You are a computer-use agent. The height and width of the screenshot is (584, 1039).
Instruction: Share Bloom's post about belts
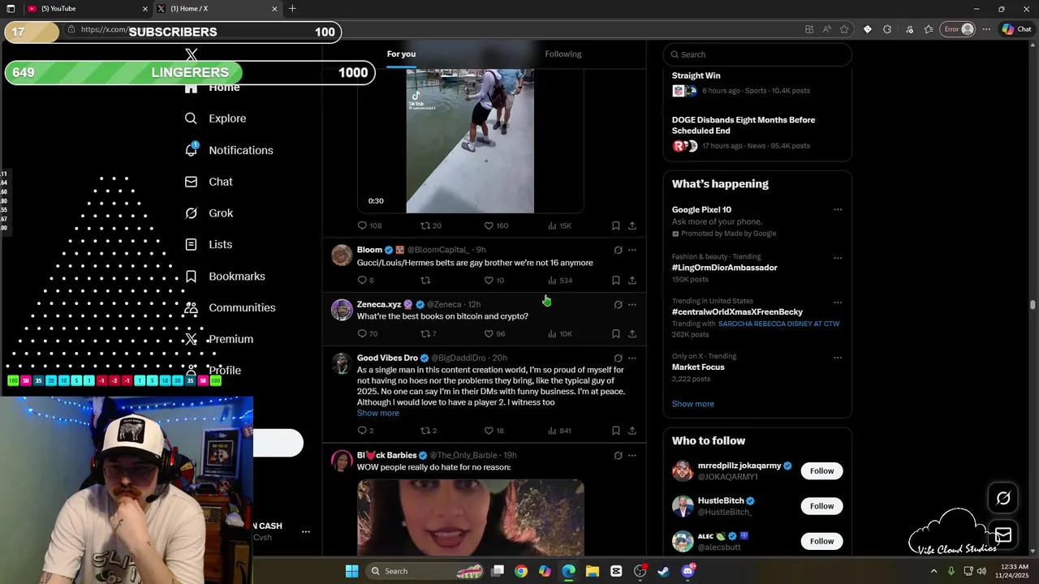pos(632,280)
